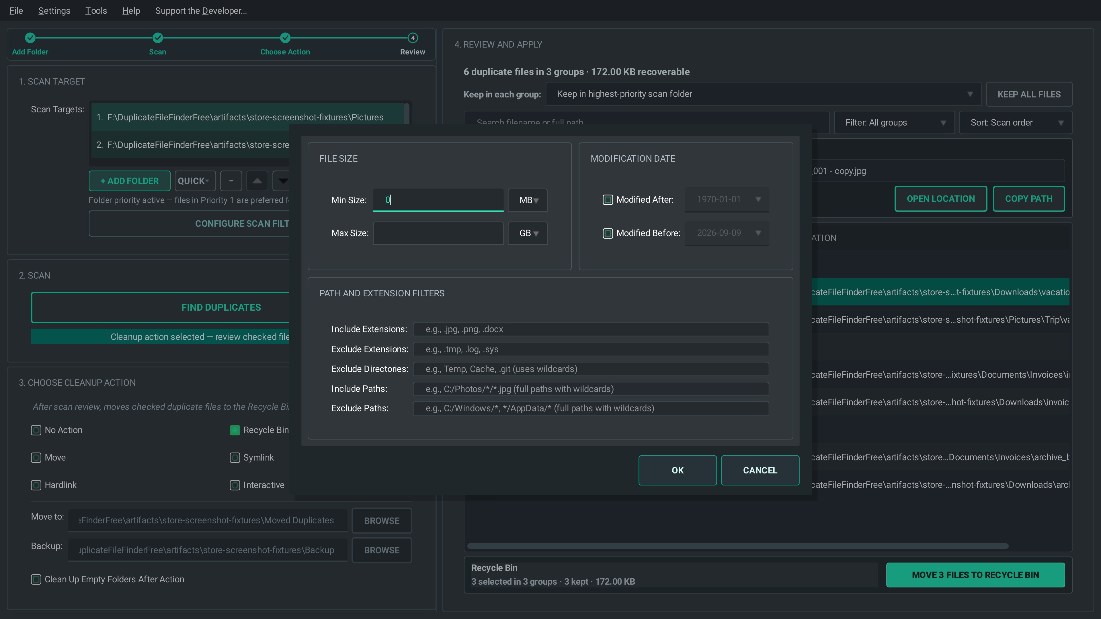Open the QUICK folder dropdown button
The height and width of the screenshot is (619, 1101).
195,181
